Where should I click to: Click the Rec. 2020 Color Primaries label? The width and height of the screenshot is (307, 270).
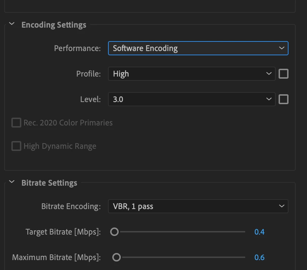click(x=68, y=123)
